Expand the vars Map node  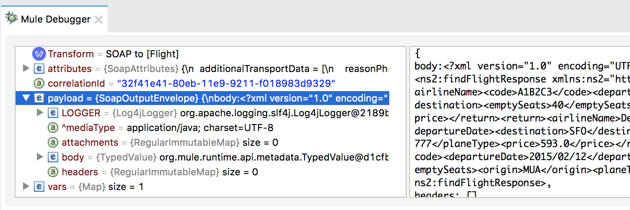tap(26, 187)
